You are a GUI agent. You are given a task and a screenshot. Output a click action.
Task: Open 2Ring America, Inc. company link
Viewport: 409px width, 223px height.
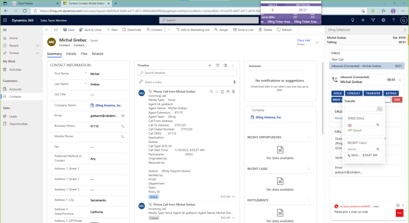(x=108, y=105)
